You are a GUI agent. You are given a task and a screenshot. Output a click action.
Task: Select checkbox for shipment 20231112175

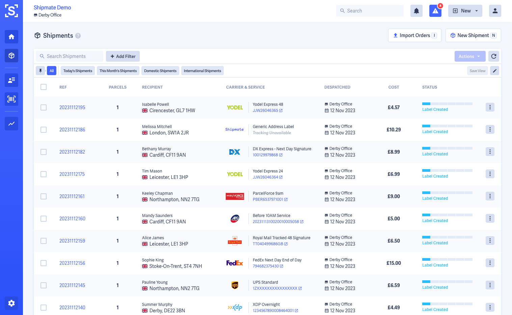[44, 174]
